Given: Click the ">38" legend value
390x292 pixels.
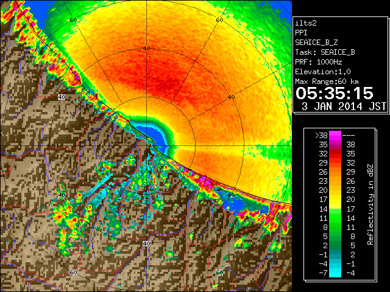Looking at the screenshot, I should (321, 136).
